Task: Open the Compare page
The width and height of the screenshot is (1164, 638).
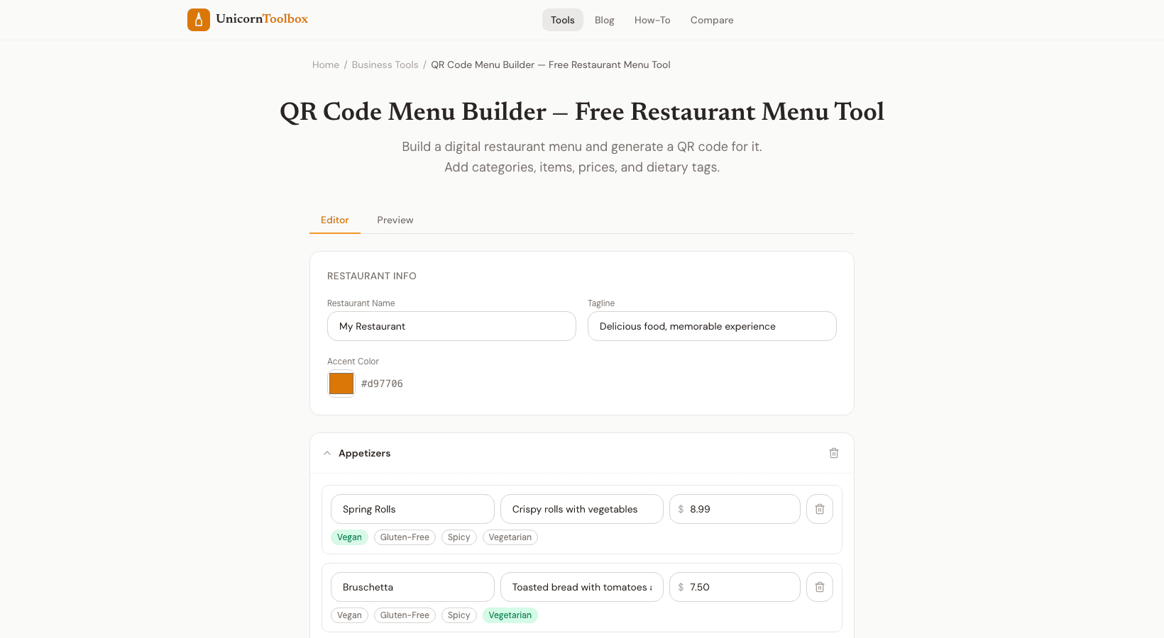Action: tap(712, 20)
